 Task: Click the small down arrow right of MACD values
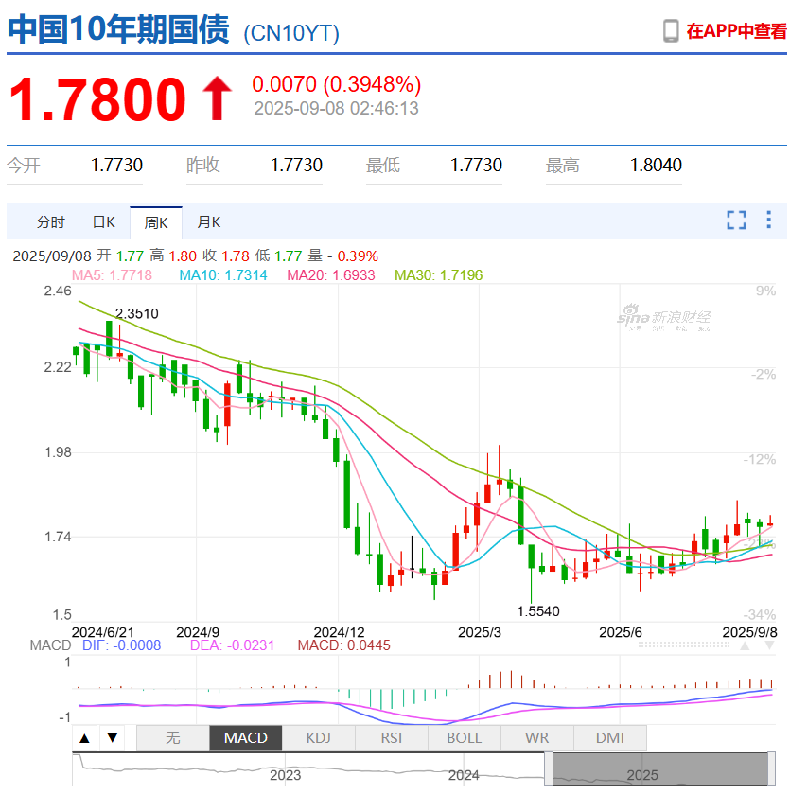(x=770, y=645)
